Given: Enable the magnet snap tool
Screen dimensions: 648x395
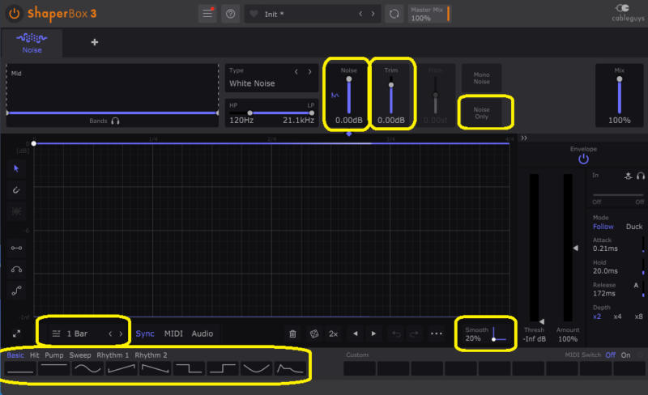Looking at the screenshot, I should [x=16, y=190].
